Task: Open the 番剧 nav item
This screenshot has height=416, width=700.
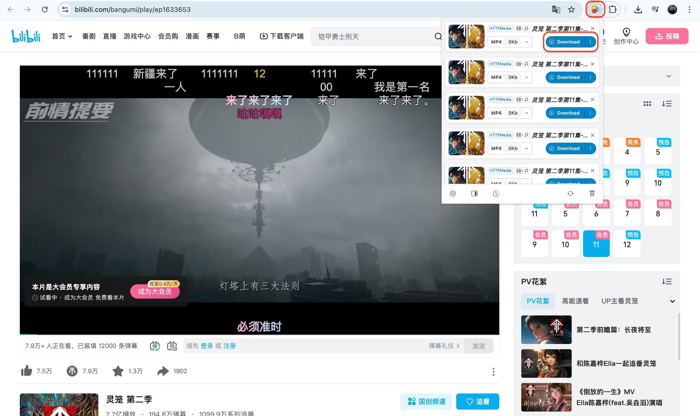Action: point(89,36)
